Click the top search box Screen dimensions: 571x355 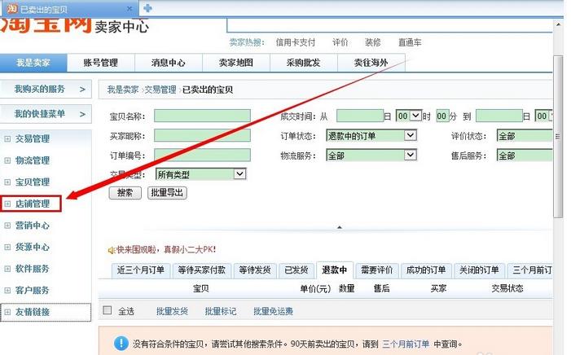[x=389, y=26]
